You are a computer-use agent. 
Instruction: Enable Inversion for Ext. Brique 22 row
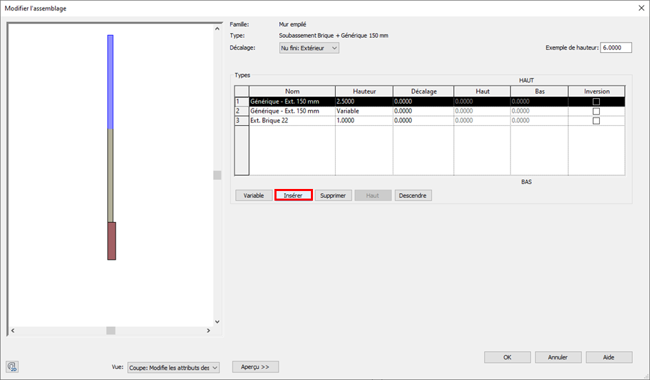(x=596, y=121)
